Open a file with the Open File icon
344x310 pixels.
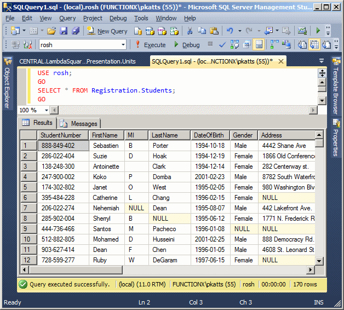click(x=51, y=31)
